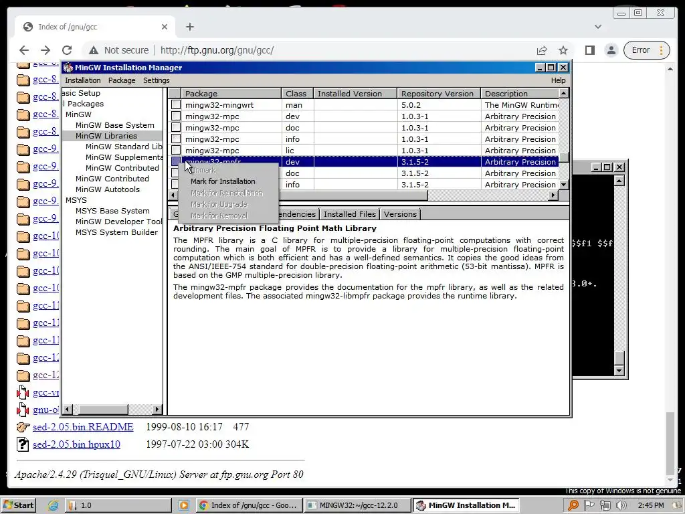Bookmark this page with the star icon
This screenshot has height=514, width=685.
[563, 50]
